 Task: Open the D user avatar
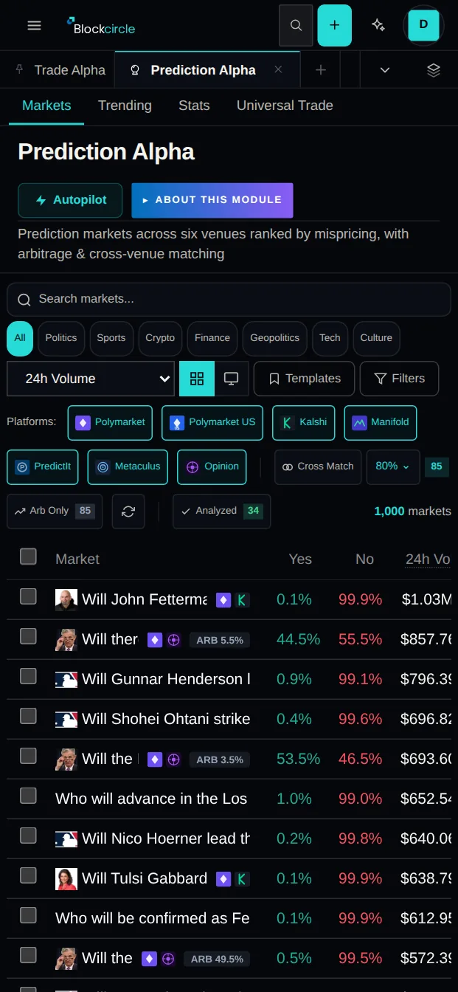423,25
